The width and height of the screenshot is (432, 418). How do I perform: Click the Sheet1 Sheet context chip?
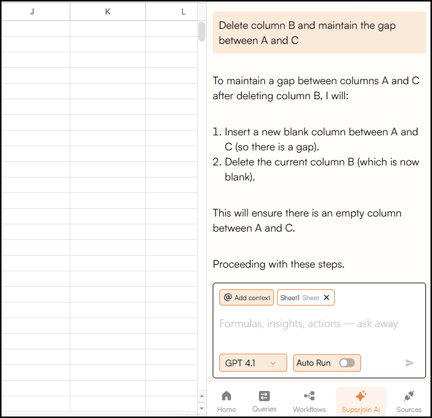pyautogui.click(x=306, y=298)
